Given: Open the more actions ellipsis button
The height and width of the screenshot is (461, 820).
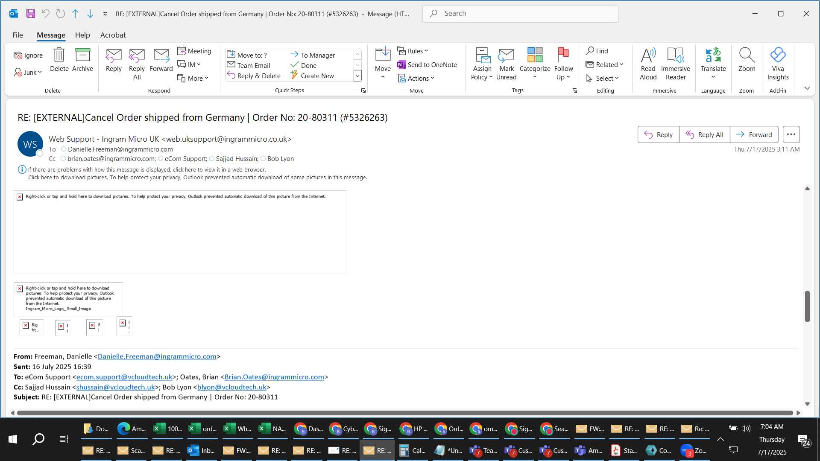Looking at the screenshot, I should pos(791,134).
